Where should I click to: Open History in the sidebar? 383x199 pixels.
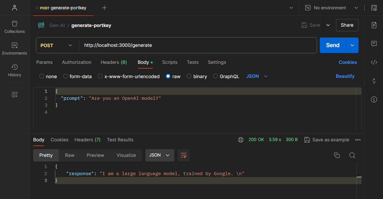[15, 70]
